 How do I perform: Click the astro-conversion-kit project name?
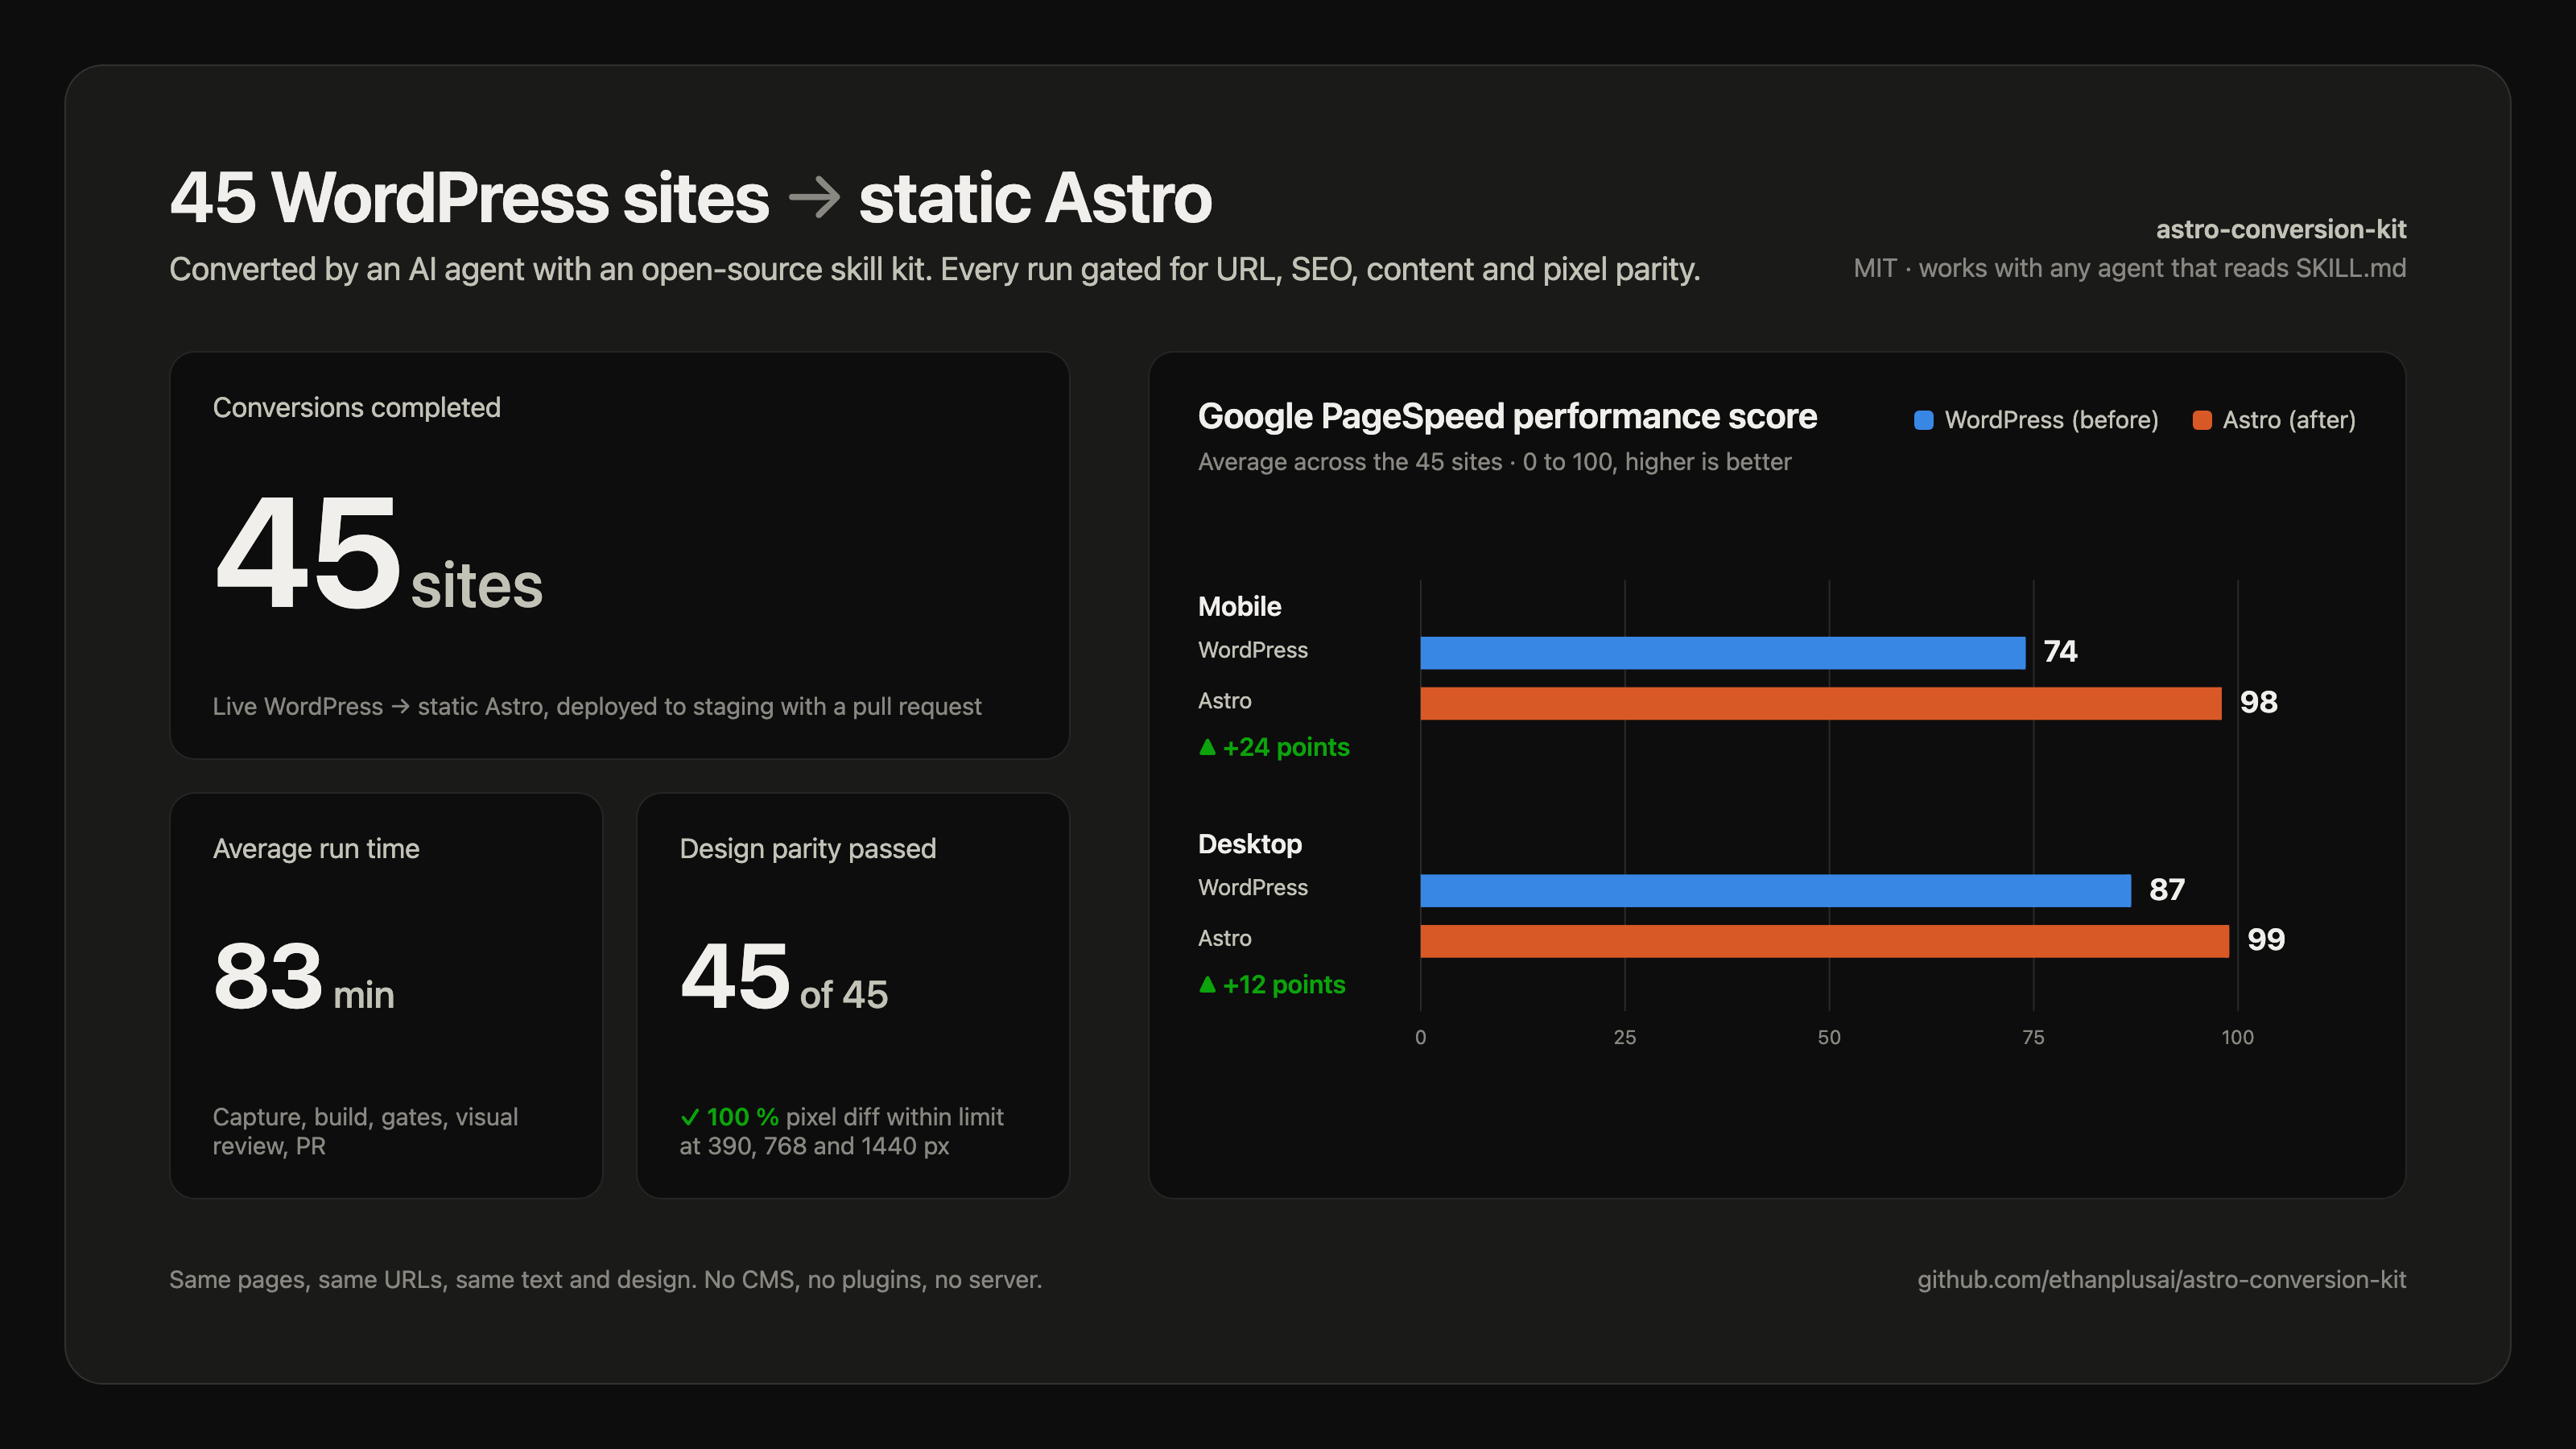2280,229
